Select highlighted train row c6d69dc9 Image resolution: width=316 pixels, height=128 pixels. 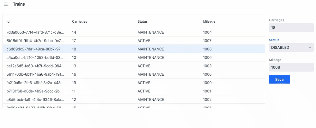(x=35, y=49)
